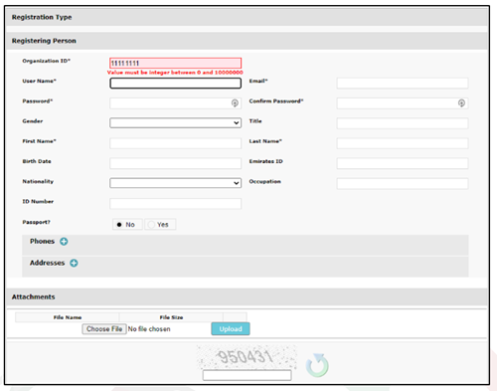The height and width of the screenshot is (391, 497).
Task: Select the No passport radio button
Action: [x=119, y=225]
